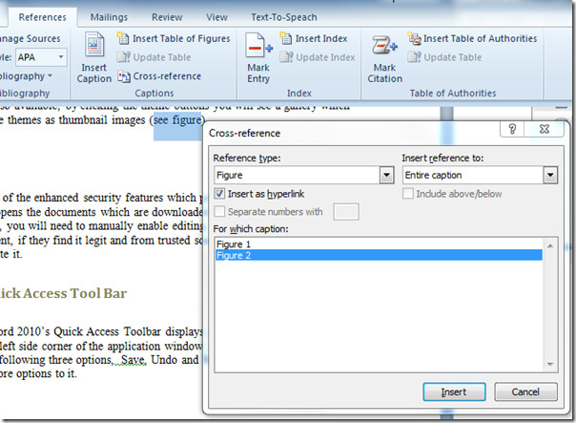Click Update Table in Table of Authorities group
Screen dimensions: 576x423
[444, 57]
